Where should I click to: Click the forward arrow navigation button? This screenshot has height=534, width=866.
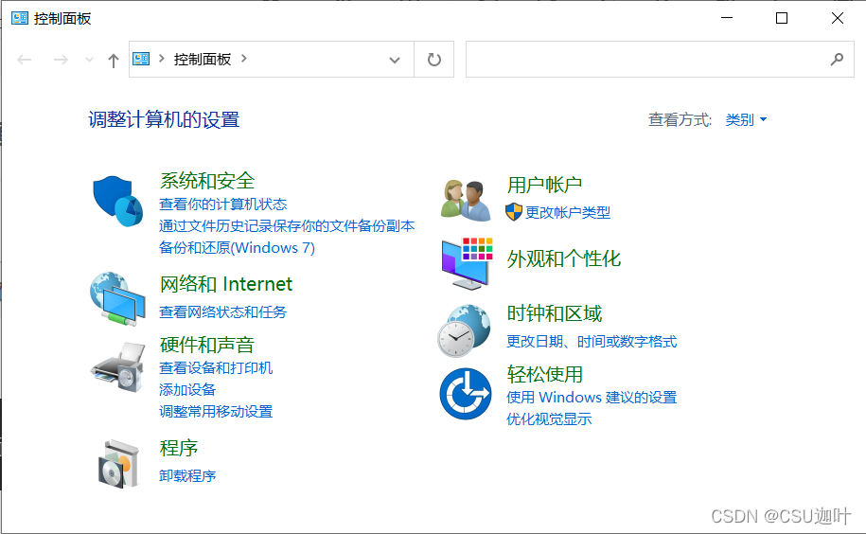pyautogui.click(x=61, y=60)
